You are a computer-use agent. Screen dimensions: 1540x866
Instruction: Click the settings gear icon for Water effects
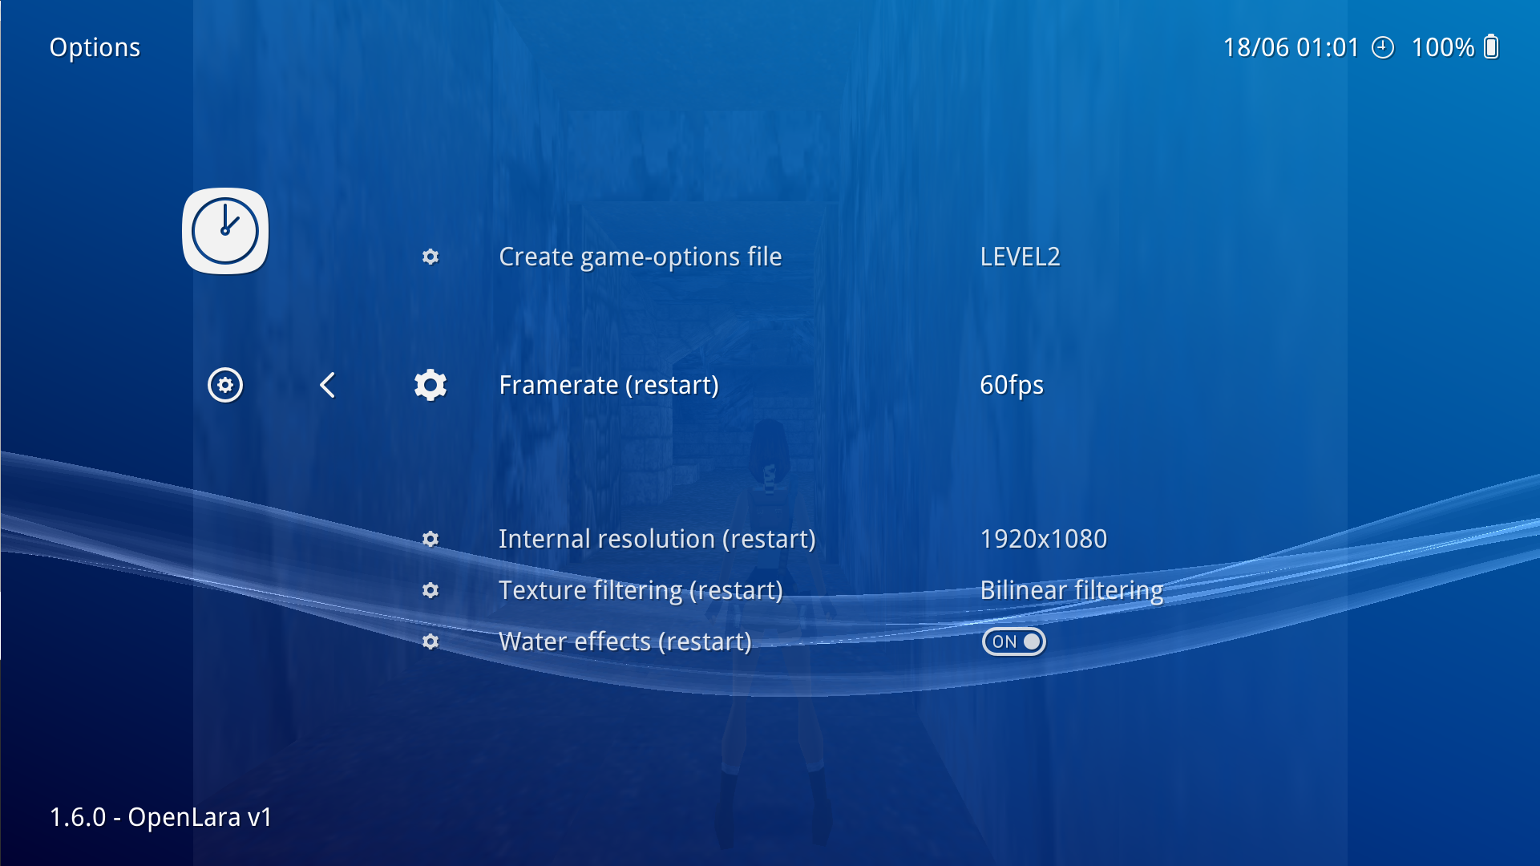pos(431,641)
